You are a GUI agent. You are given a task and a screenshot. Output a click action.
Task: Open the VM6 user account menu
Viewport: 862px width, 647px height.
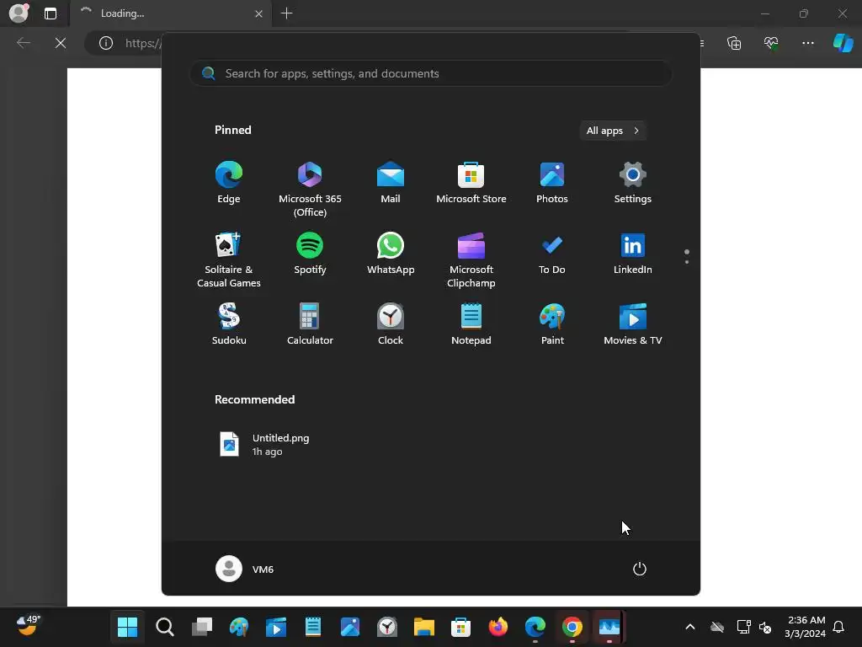(x=245, y=569)
